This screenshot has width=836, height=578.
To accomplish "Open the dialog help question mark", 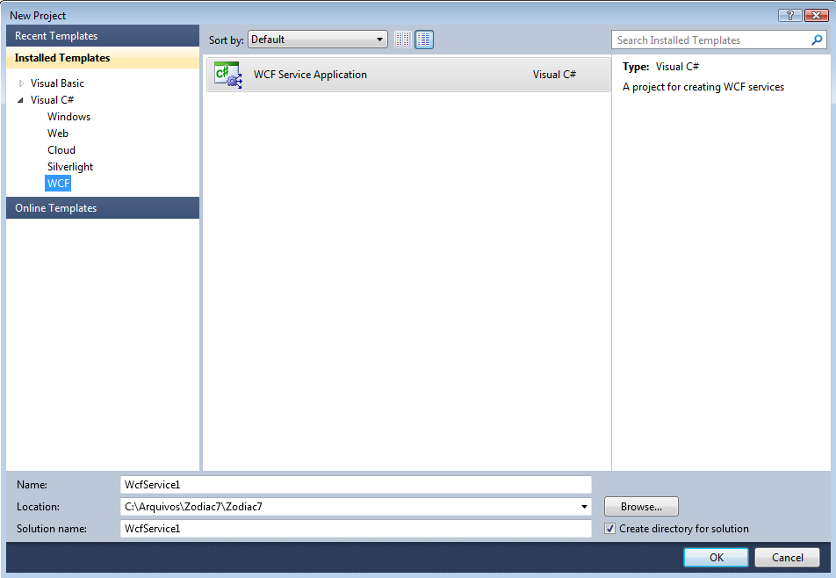I will click(x=789, y=16).
